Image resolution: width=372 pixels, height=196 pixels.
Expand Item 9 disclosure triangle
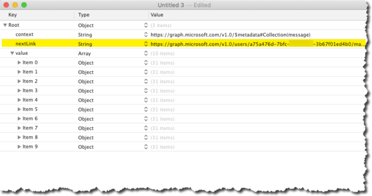pyautogui.click(x=19, y=147)
